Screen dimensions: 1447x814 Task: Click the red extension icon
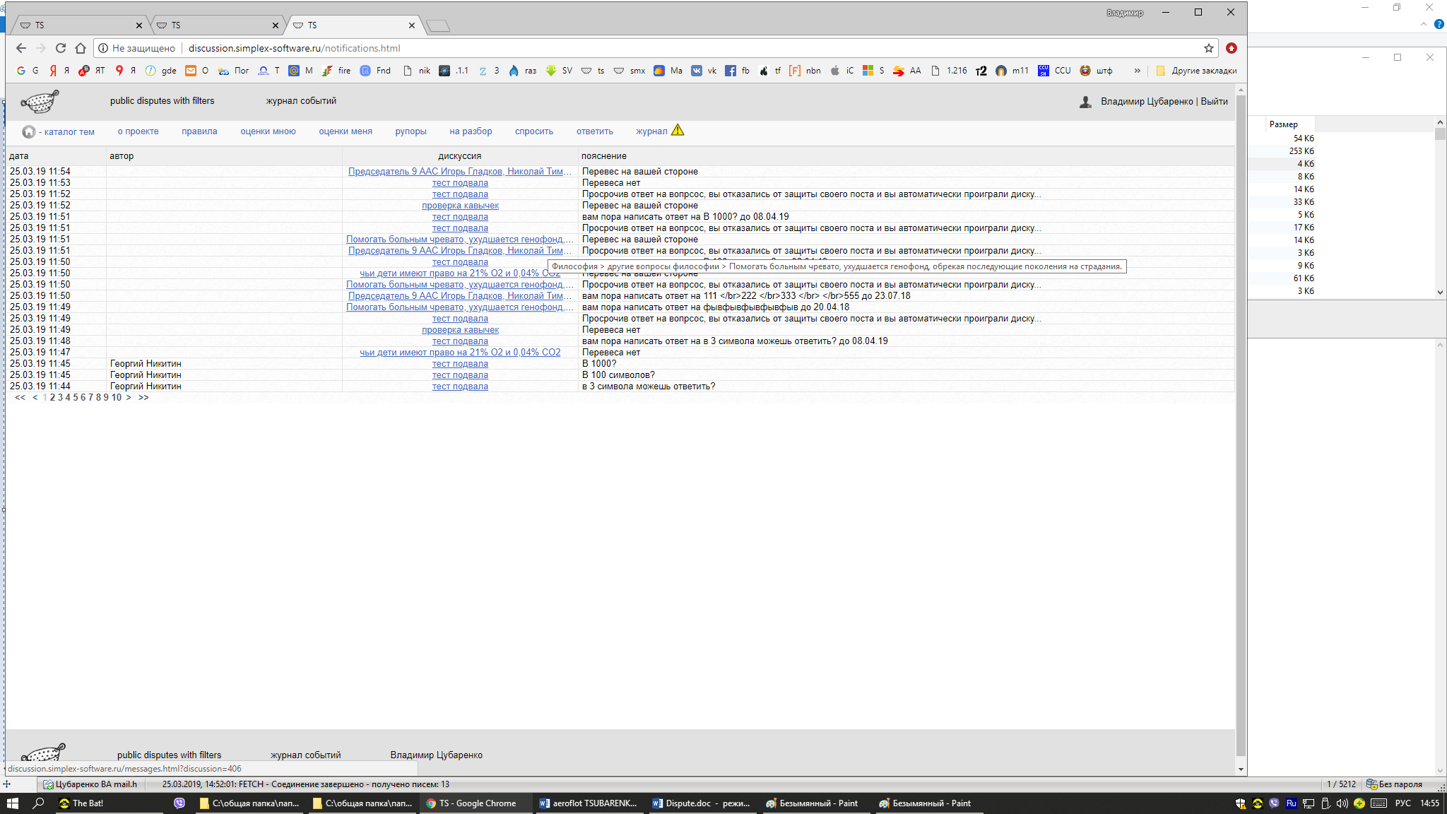[x=1232, y=49]
